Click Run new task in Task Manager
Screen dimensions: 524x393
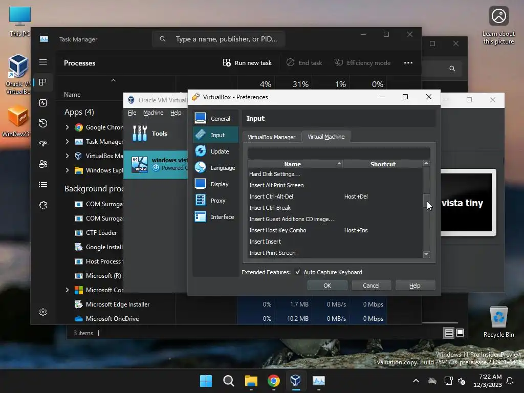coord(247,63)
